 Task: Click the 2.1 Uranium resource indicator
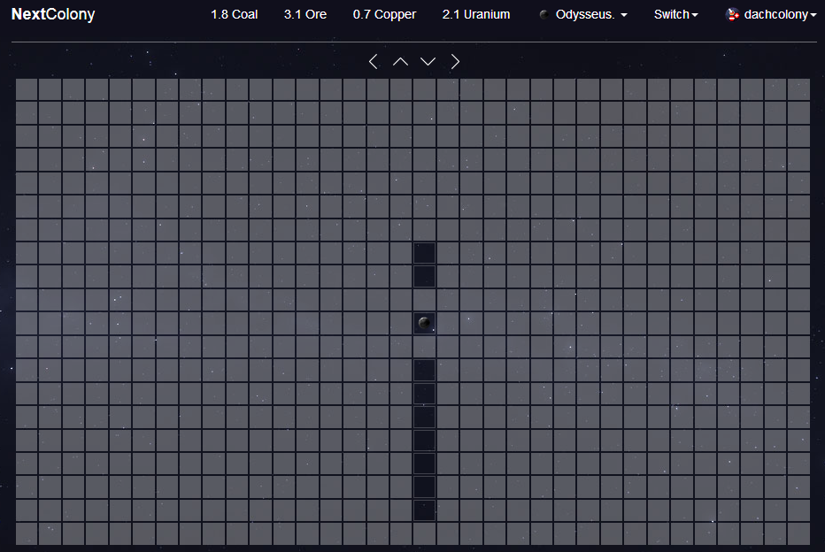pos(476,15)
